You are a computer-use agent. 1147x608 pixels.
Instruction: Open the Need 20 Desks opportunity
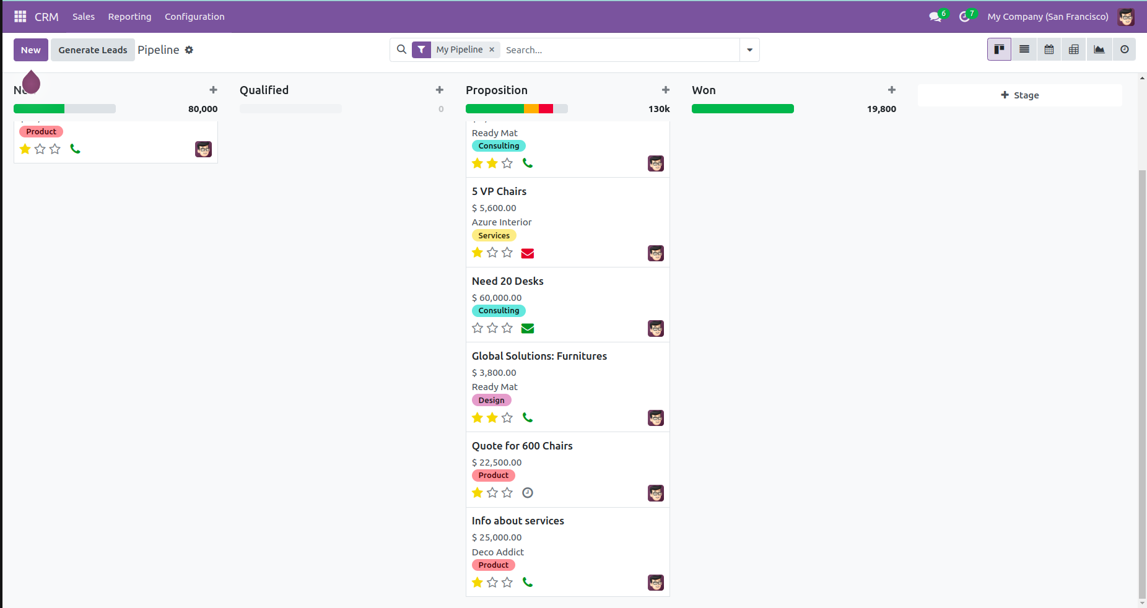pyautogui.click(x=508, y=281)
